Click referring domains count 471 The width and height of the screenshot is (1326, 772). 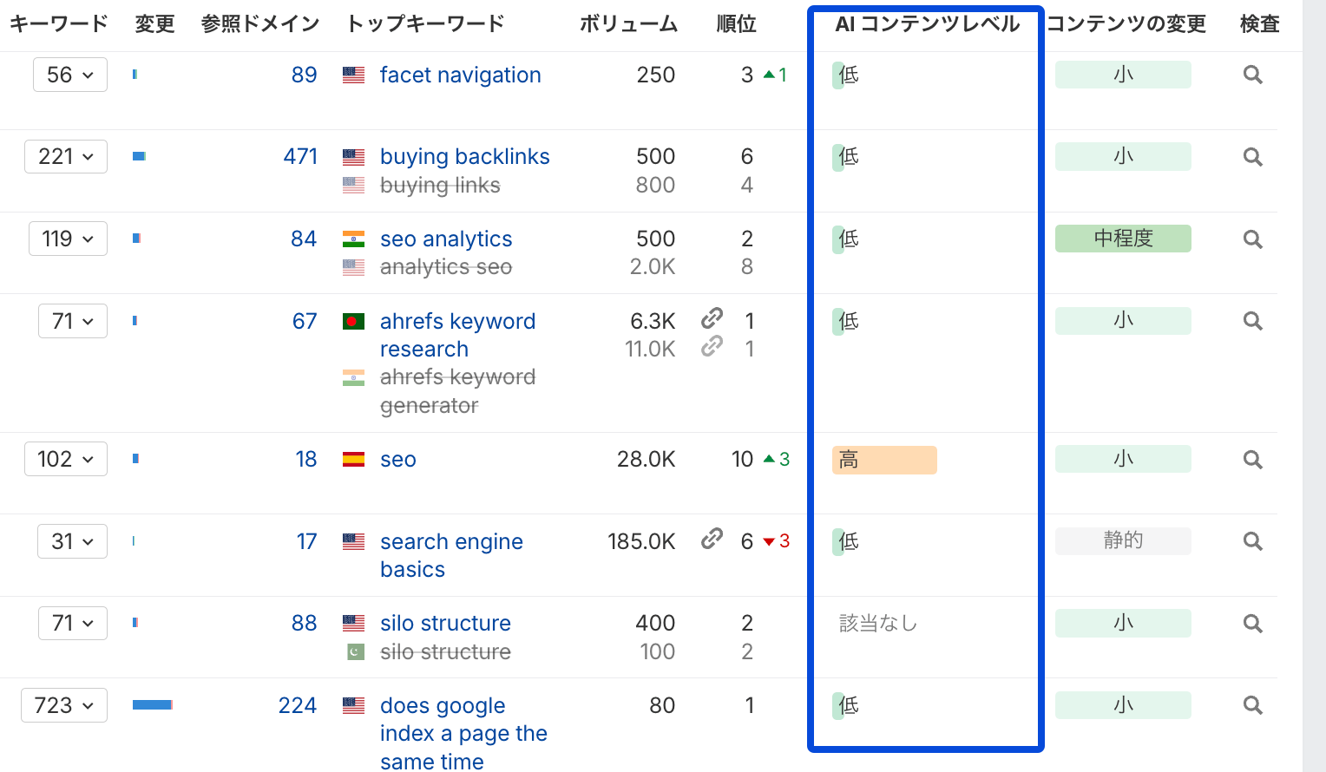pyautogui.click(x=300, y=157)
